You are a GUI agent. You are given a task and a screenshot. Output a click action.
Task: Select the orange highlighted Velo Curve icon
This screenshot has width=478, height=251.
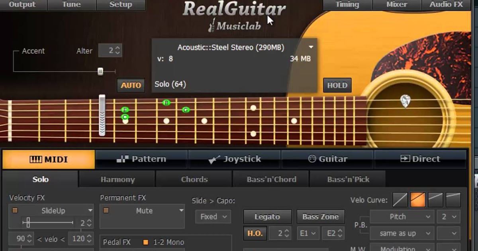point(418,200)
